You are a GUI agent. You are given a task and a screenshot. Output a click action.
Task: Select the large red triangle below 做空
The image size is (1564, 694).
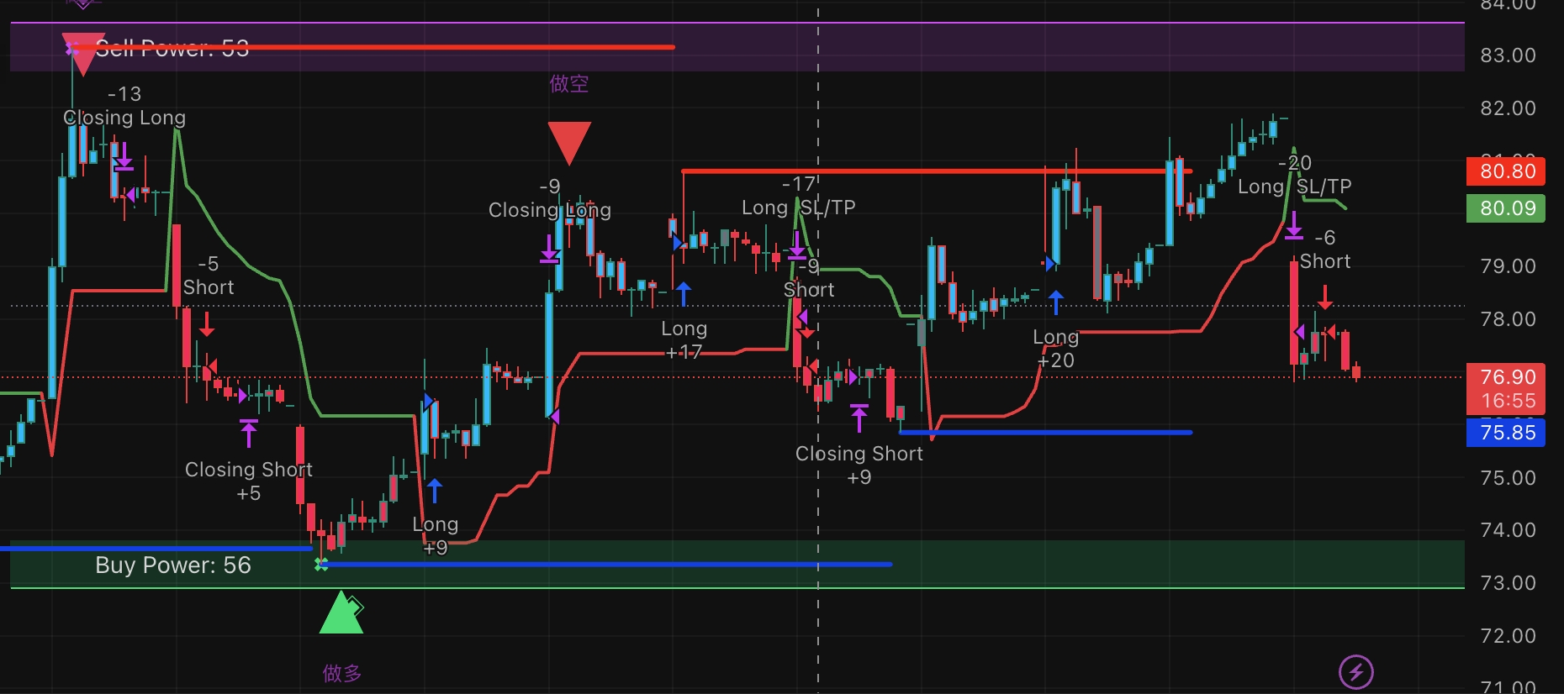coord(569,143)
